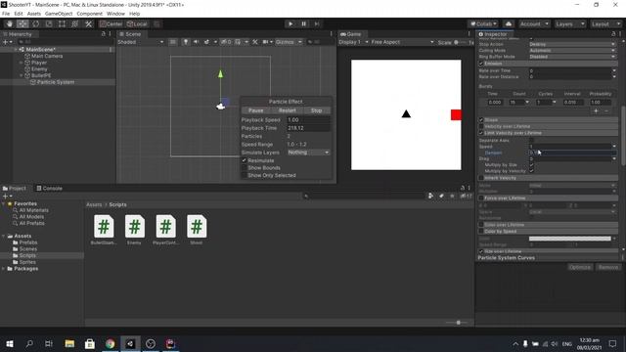Click Stop in Particle Effect panel
Screen dimensions: 626x352
tap(317, 110)
